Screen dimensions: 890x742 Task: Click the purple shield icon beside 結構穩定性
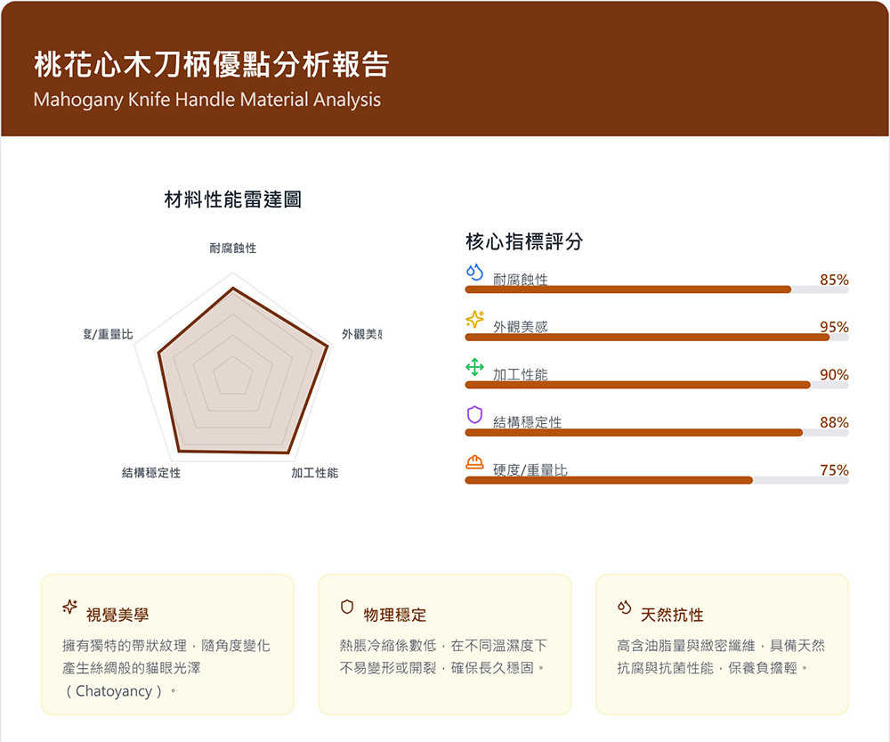pyautogui.click(x=474, y=414)
